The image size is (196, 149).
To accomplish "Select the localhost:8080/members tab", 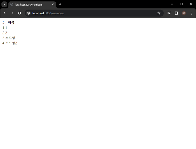I will (32, 5).
